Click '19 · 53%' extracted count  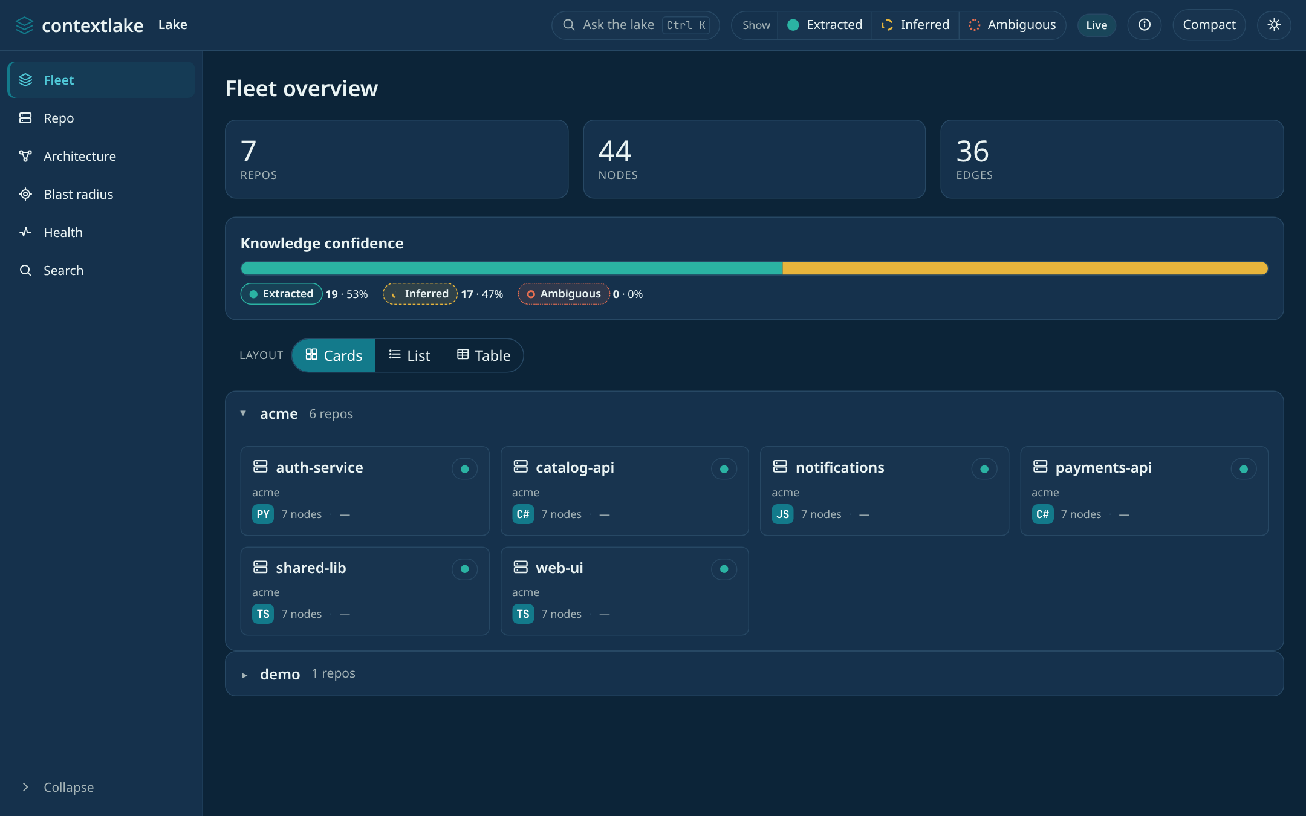point(346,294)
